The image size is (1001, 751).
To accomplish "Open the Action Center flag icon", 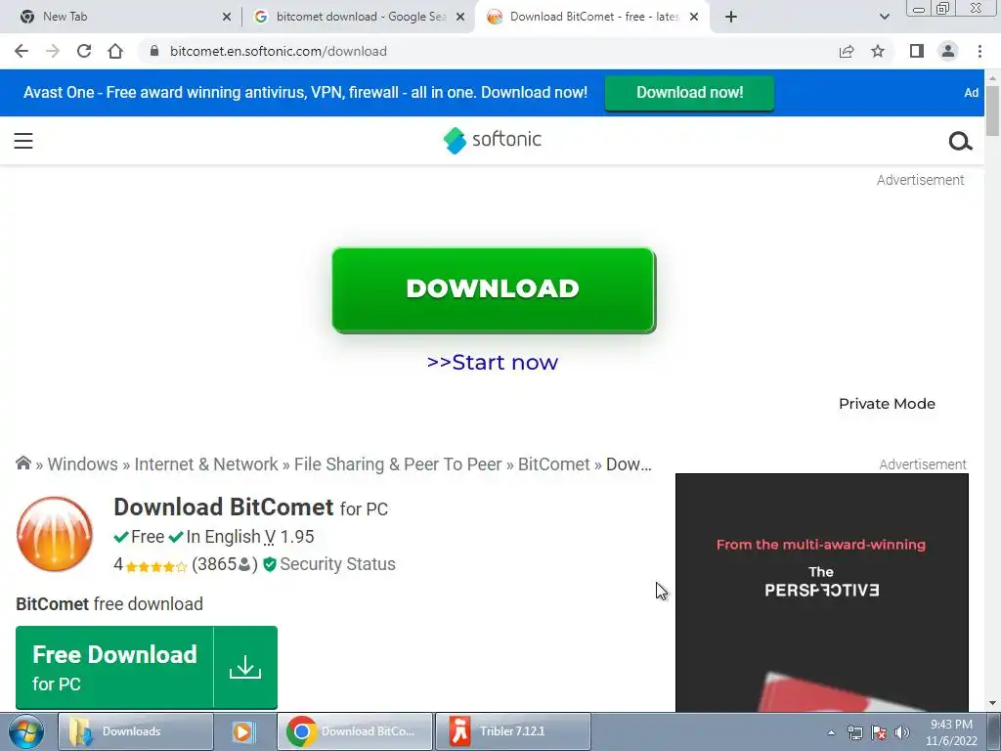I will [879, 732].
